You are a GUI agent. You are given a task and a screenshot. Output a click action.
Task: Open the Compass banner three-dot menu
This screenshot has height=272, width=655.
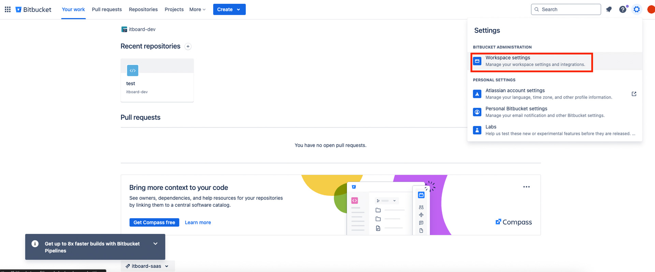526,187
